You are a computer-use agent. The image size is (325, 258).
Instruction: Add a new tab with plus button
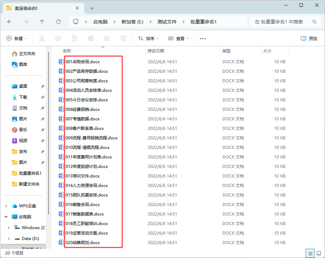coord(92,8)
